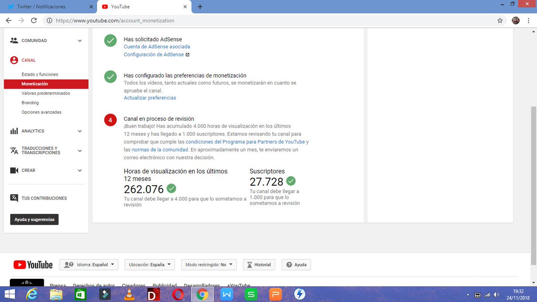Open Windows Start menu

(x=9, y=294)
